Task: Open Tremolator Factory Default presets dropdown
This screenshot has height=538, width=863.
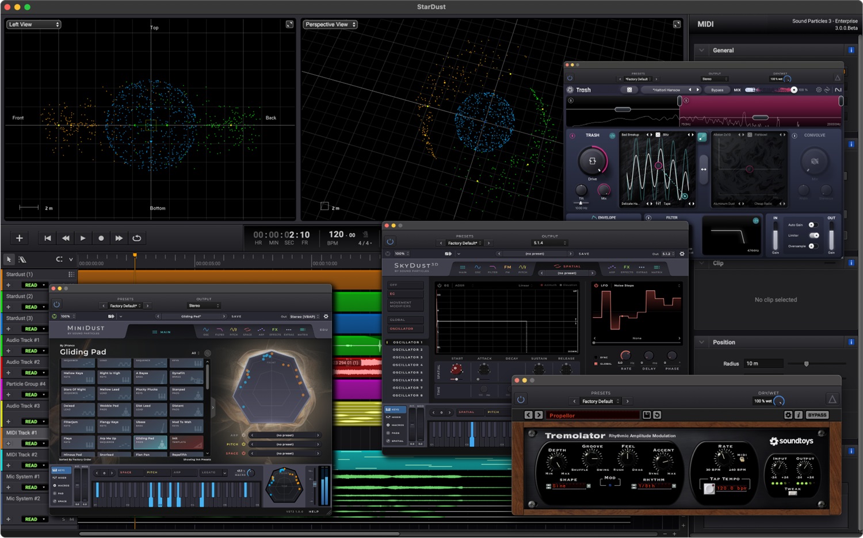Action: [601, 401]
